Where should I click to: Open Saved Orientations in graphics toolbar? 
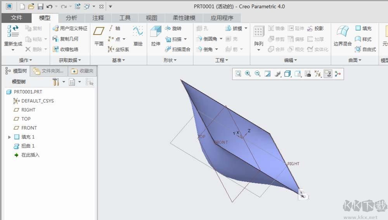point(298,74)
